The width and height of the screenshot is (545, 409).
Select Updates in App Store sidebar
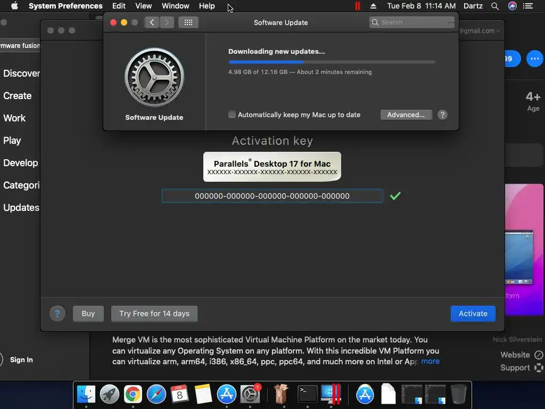(21, 208)
